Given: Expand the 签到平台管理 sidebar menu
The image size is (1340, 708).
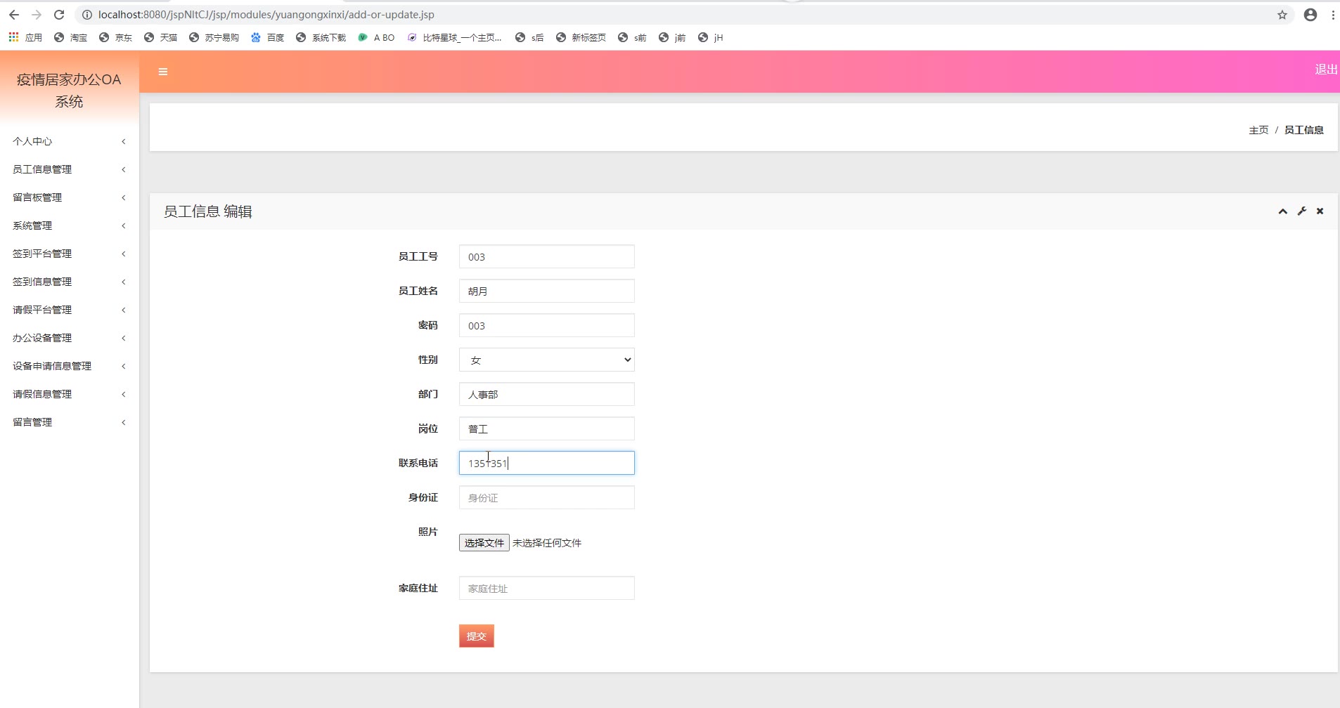Looking at the screenshot, I should pyautogui.click(x=70, y=254).
